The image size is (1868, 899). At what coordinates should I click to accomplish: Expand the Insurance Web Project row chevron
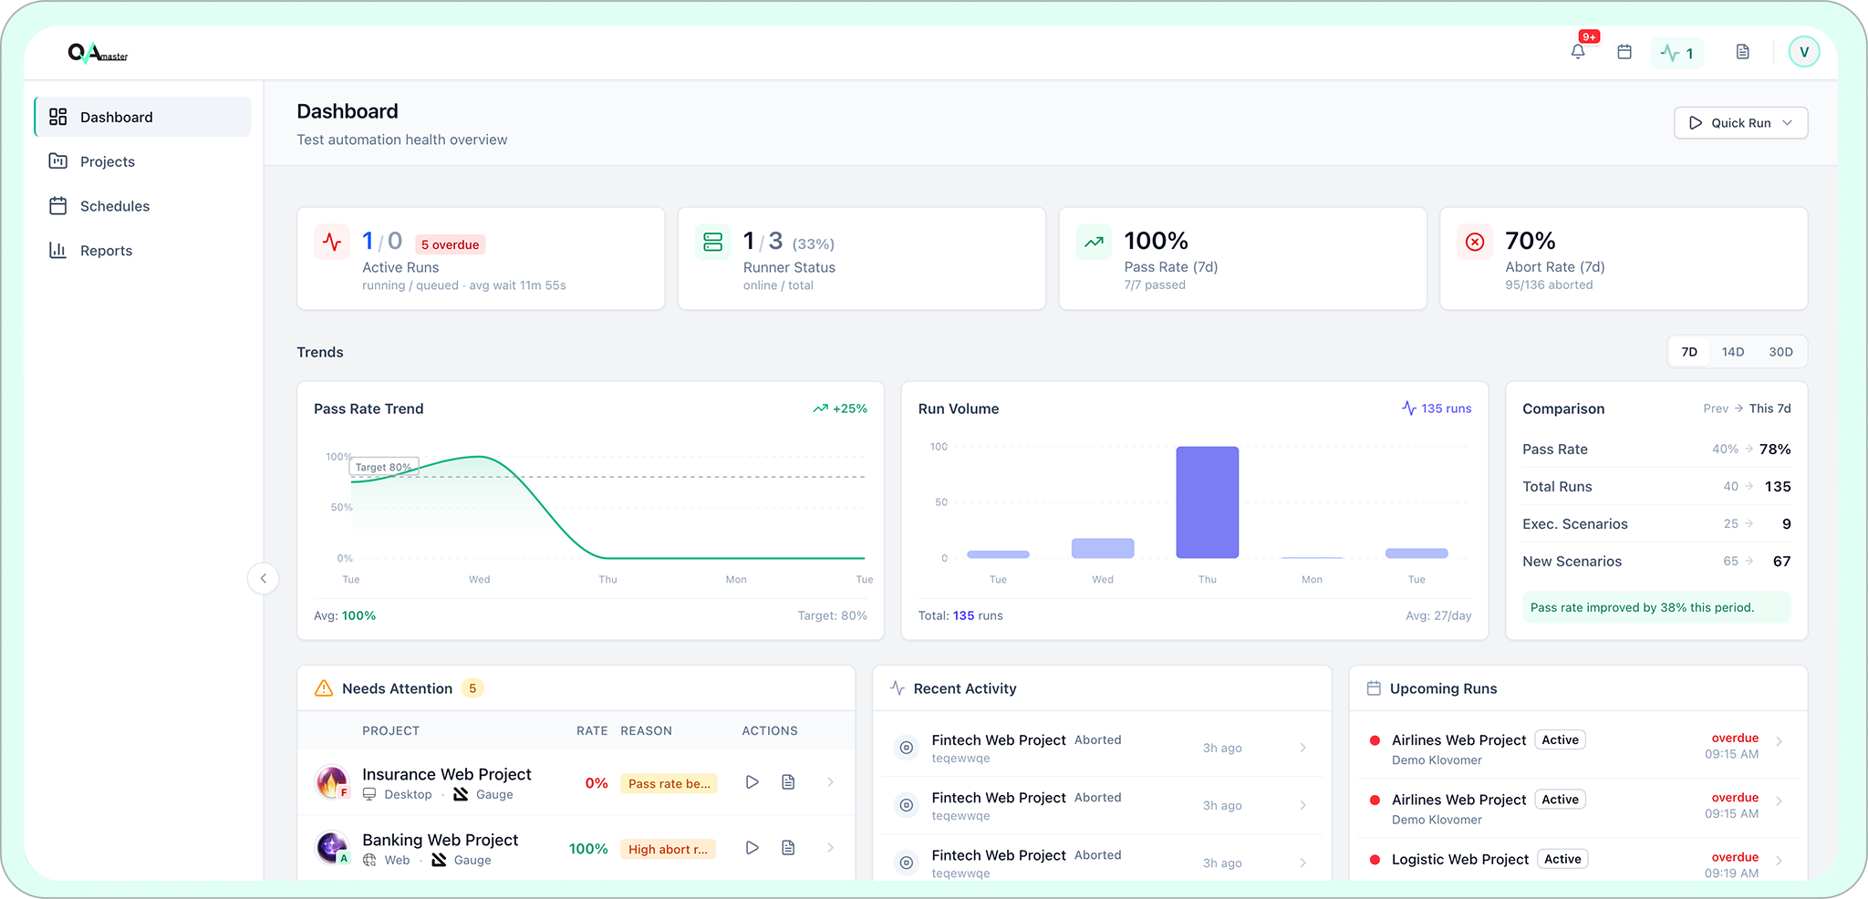tap(830, 782)
